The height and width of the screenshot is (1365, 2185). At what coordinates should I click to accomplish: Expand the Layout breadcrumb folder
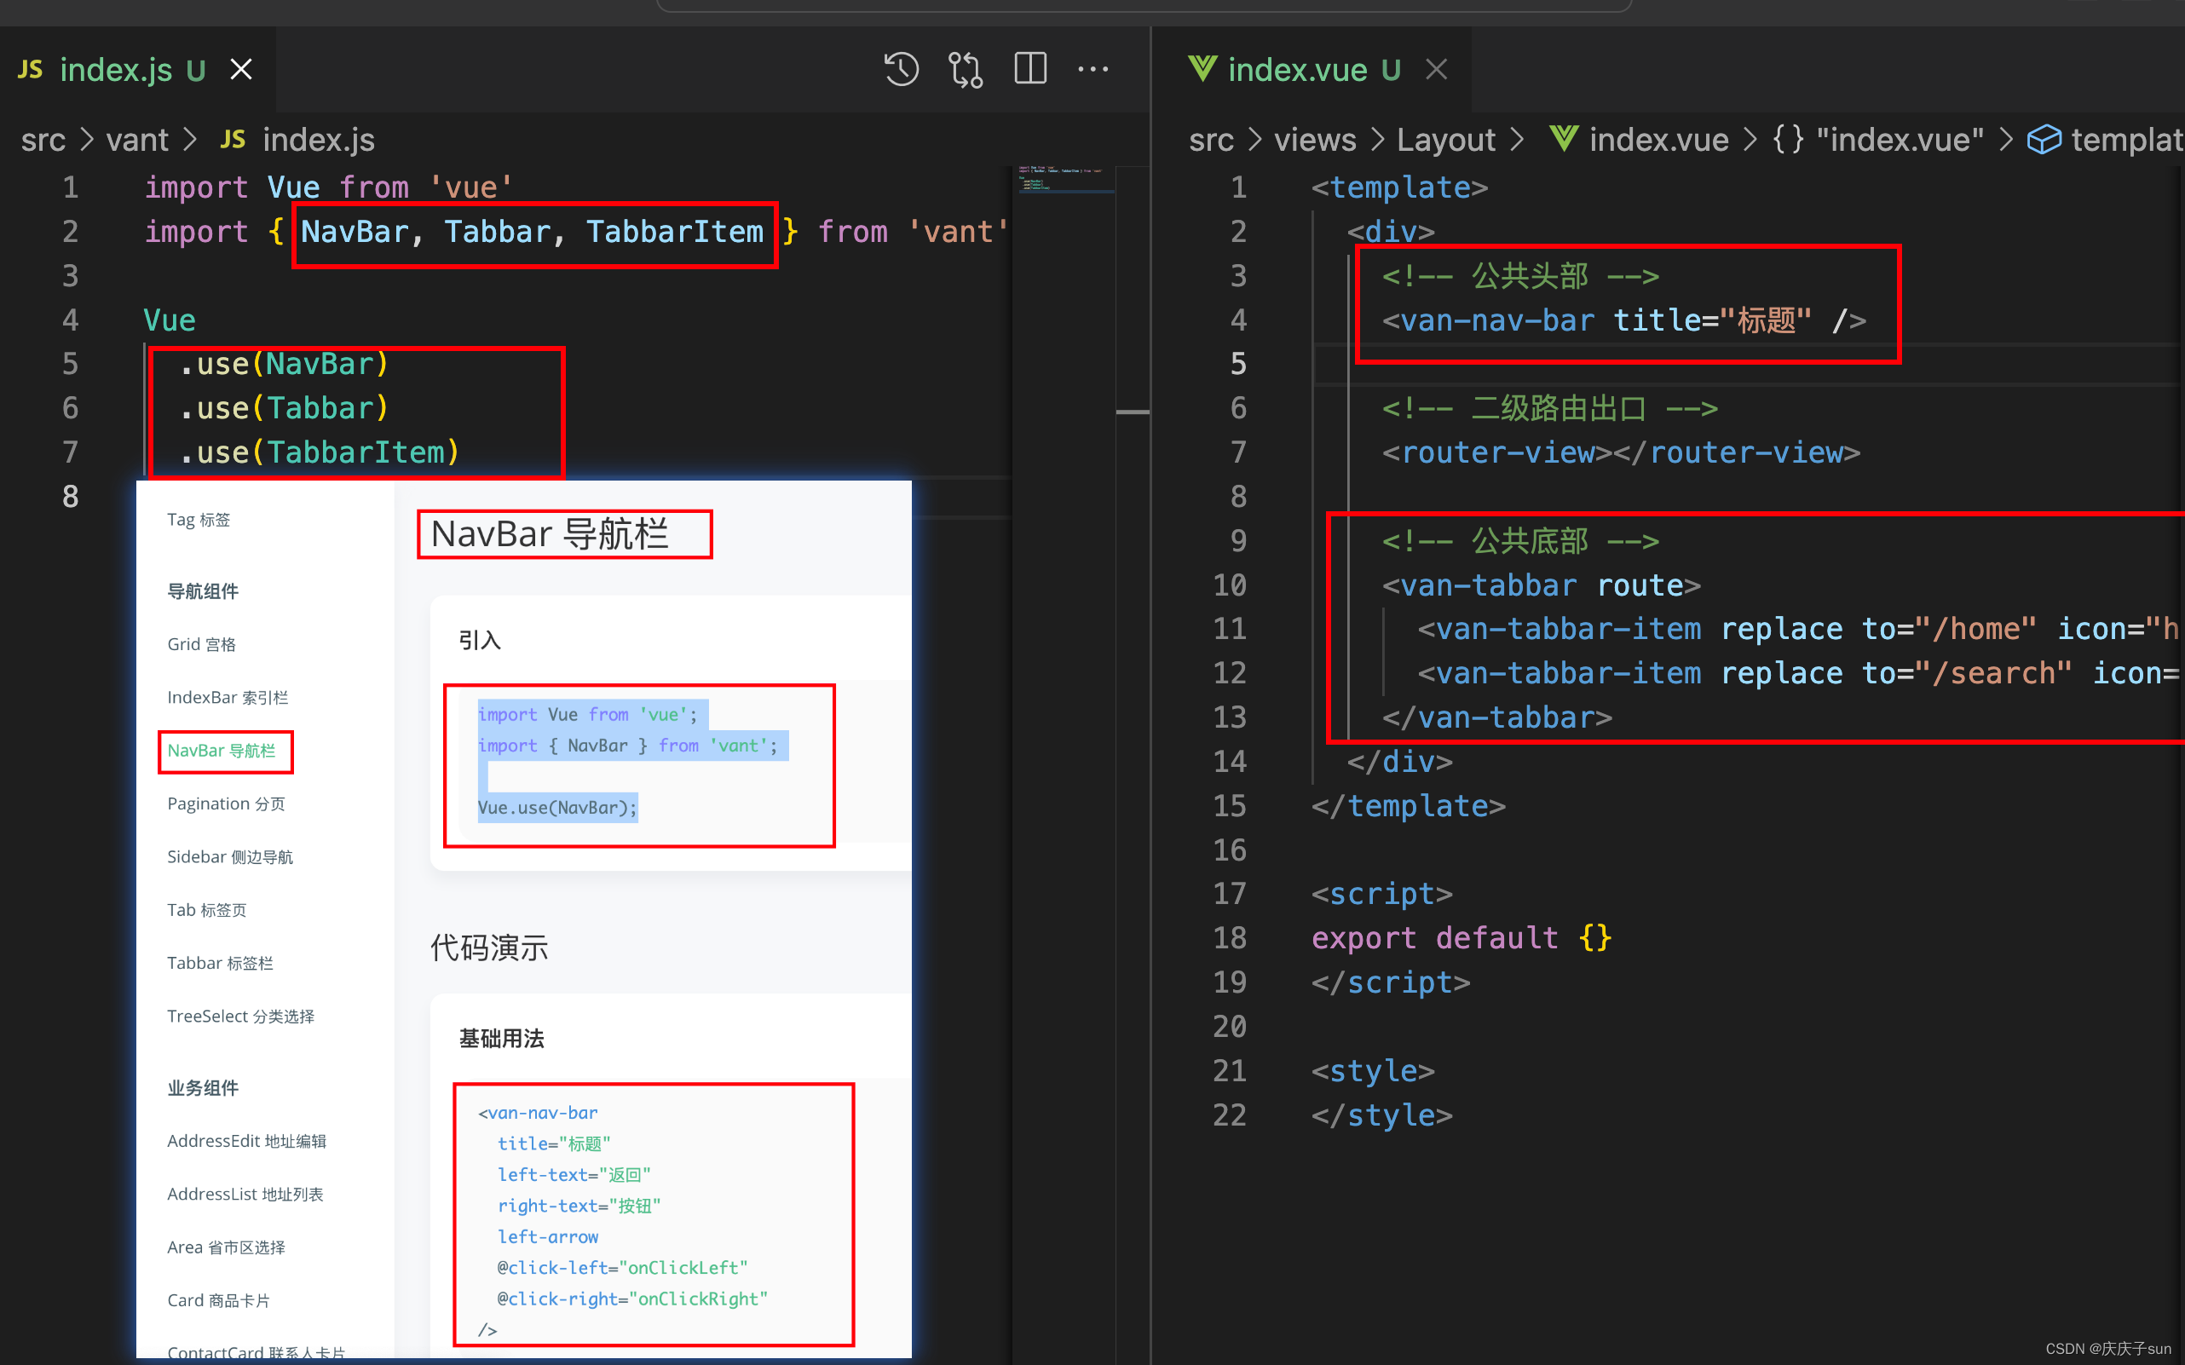1445,140
